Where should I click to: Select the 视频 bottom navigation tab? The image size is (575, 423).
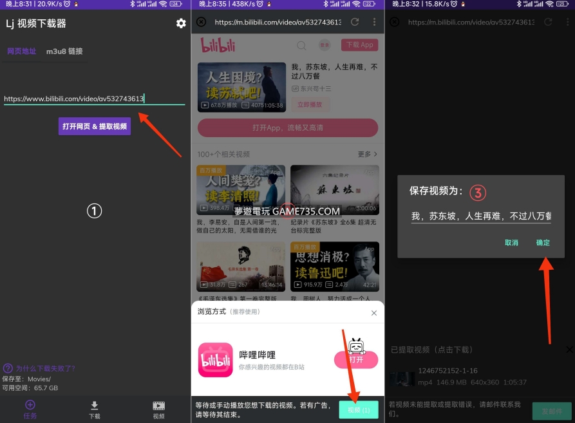tap(159, 410)
